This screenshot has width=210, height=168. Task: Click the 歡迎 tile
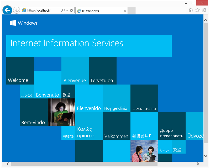(x=68, y=92)
